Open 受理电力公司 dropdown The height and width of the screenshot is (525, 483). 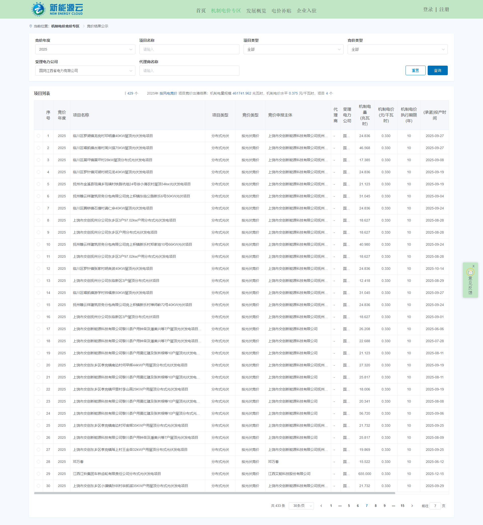point(85,71)
